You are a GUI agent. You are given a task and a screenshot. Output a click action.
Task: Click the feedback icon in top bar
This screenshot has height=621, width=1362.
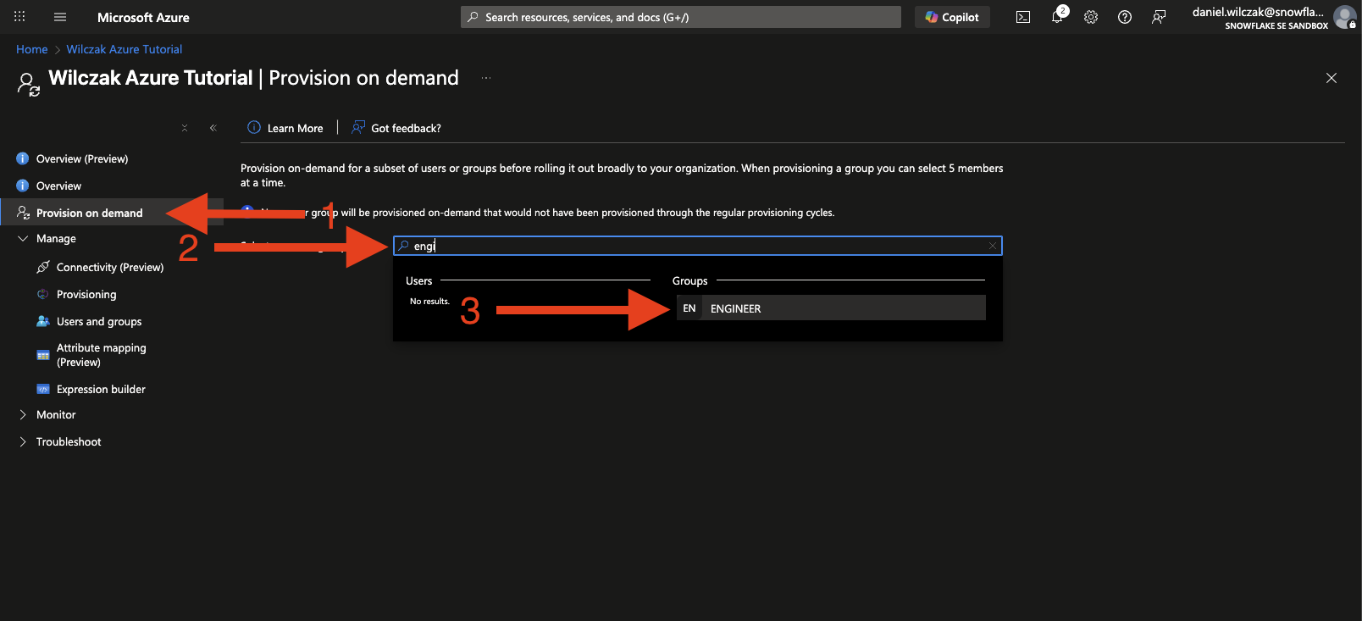pyautogui.click(x=1159, y=17)
